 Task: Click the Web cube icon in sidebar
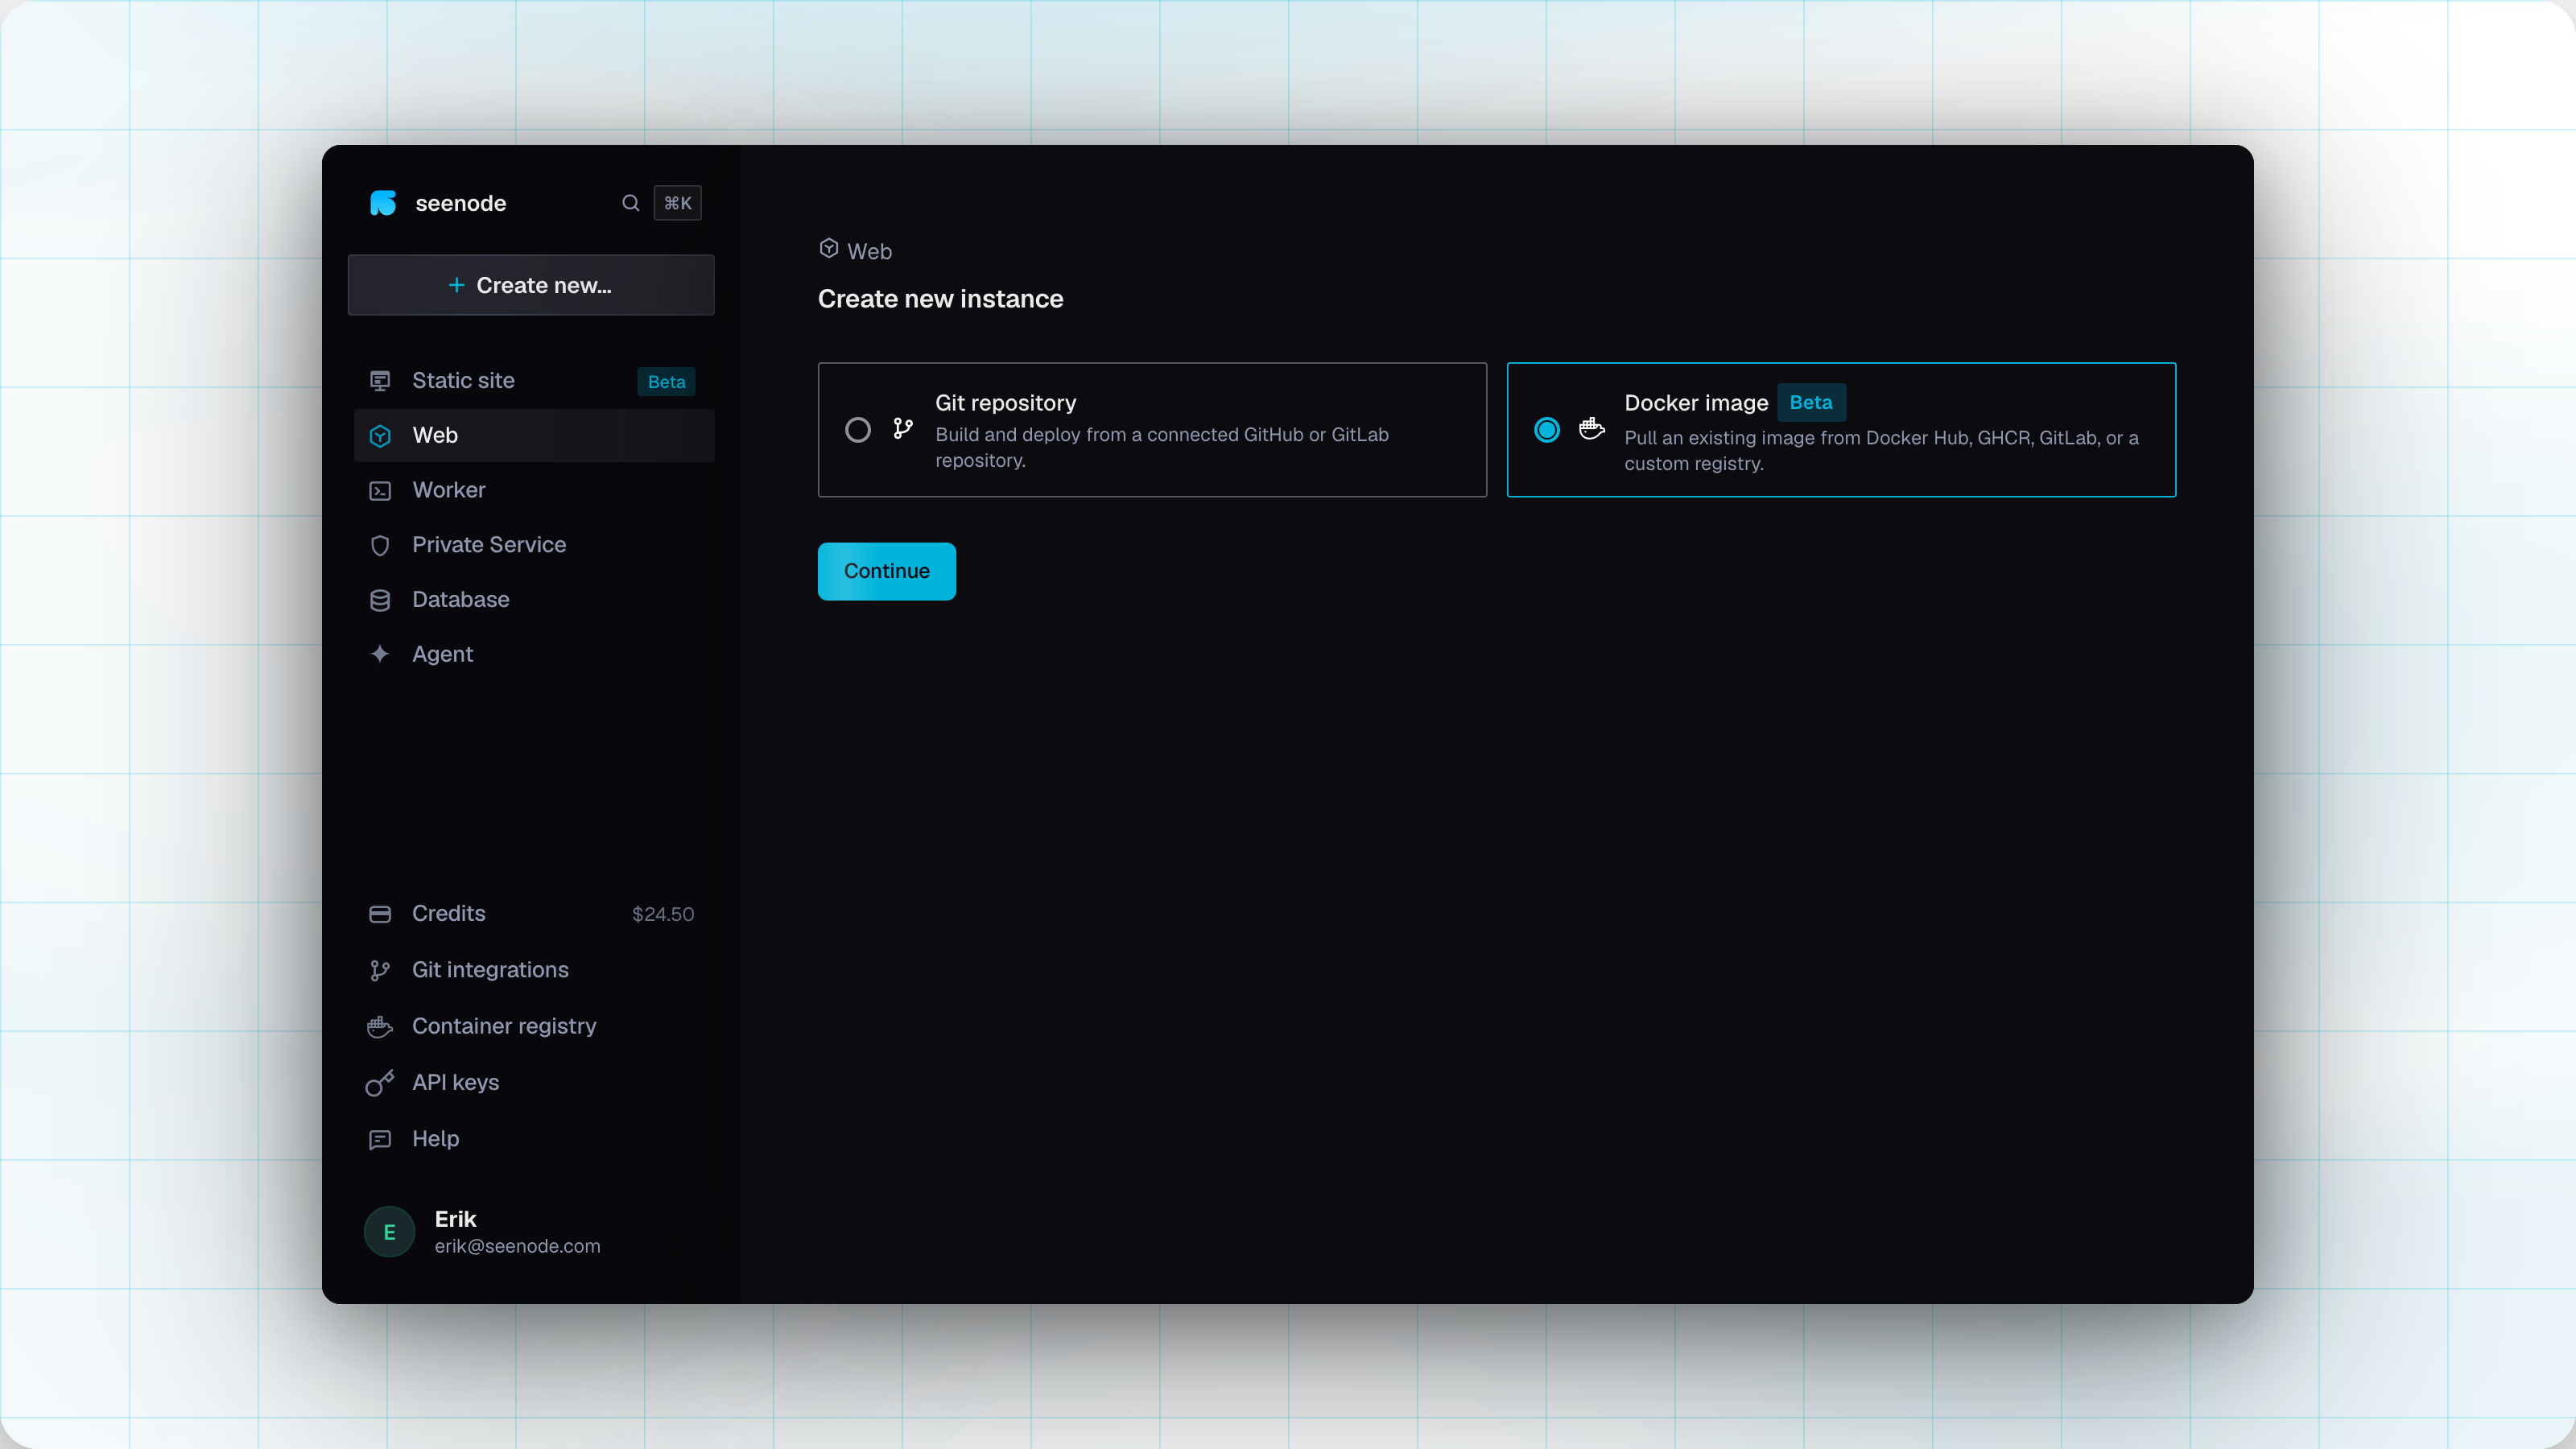click(x=380, y=436)
